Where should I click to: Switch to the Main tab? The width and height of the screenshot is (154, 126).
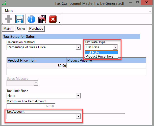(x=7, y=29)
